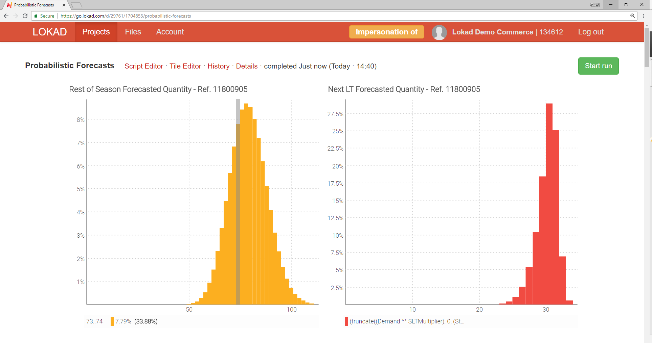Open the run Details
The height and width of the screenshot is (343, 652).
click(247, 66)
